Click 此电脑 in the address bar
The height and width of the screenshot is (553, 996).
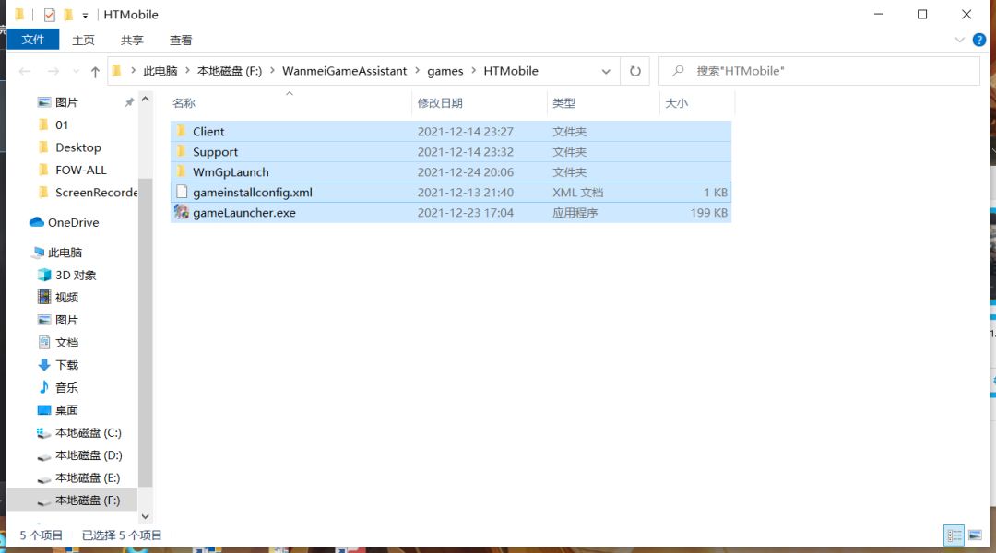coord(160,71)
